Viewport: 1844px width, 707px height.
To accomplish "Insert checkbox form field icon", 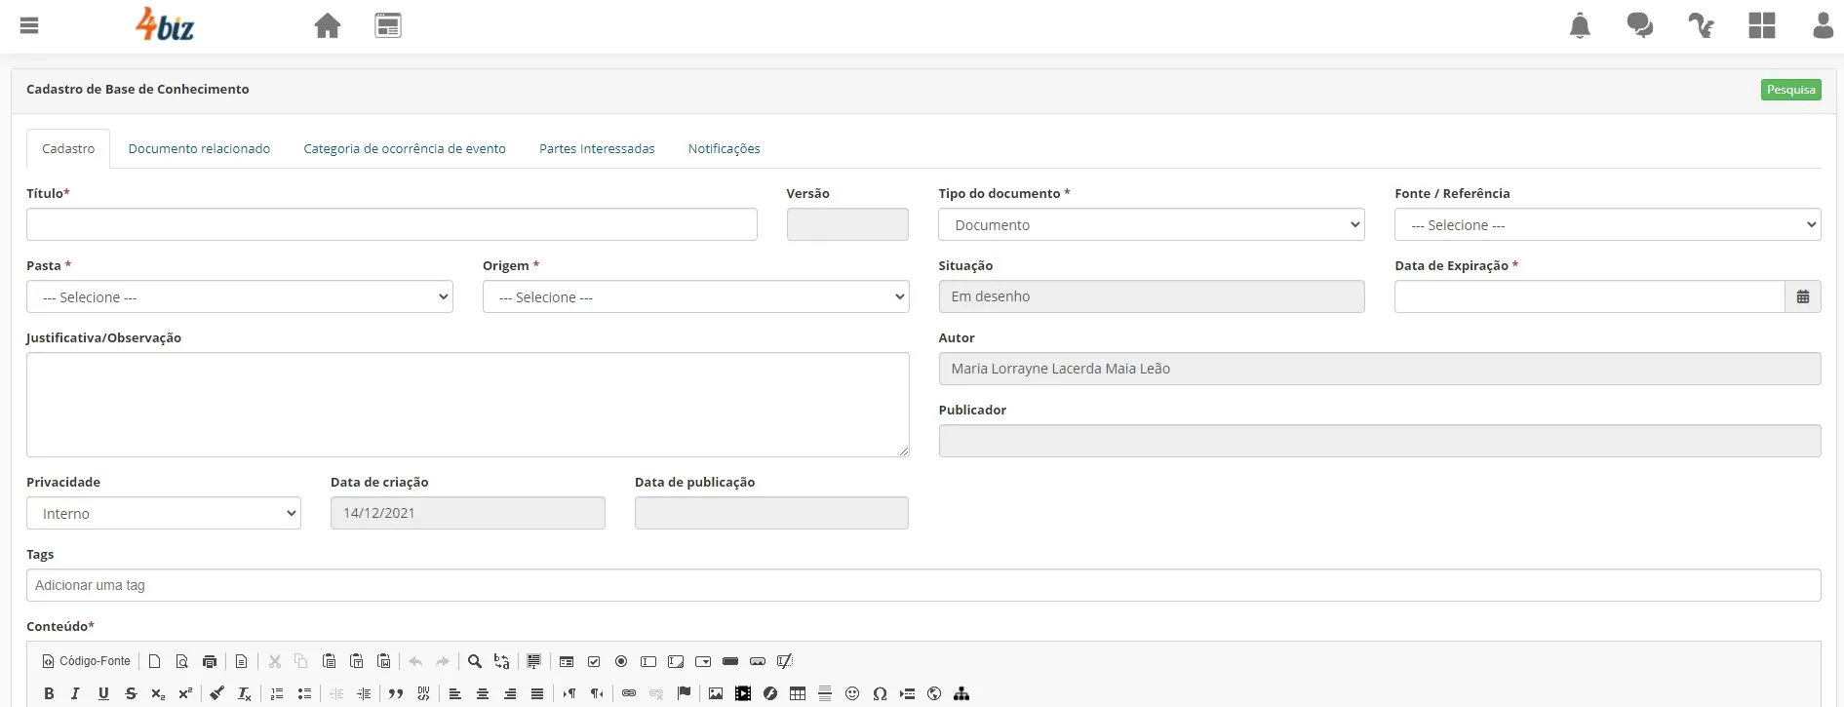I will click(x=594, y=661).
